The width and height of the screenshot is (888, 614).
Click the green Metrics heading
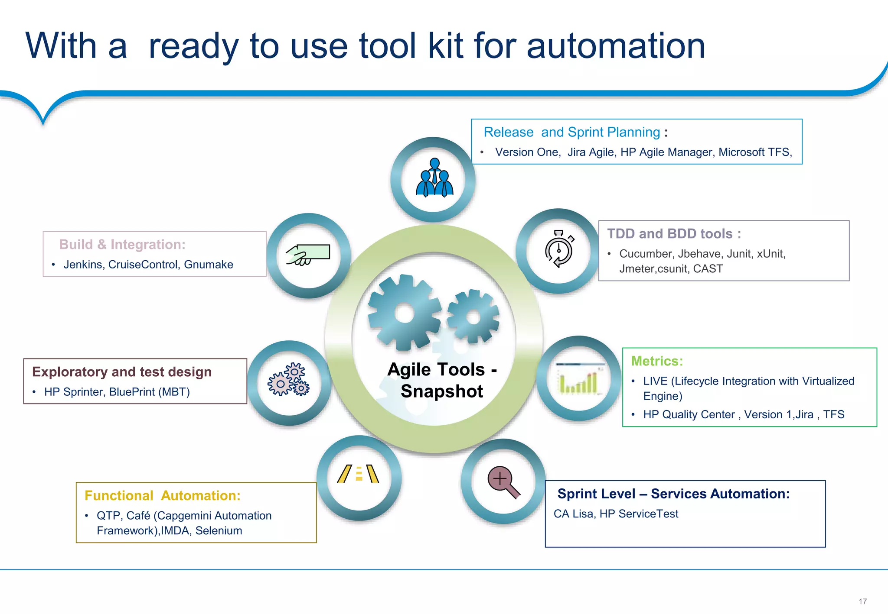pyautogui.click(x=656, y=361)
